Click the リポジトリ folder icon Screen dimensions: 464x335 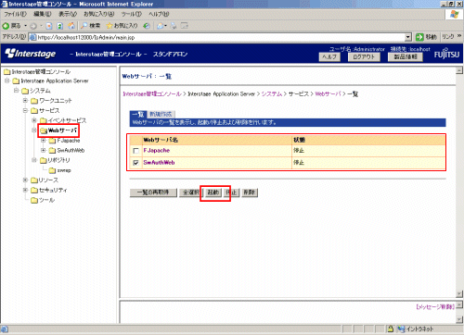44,160
